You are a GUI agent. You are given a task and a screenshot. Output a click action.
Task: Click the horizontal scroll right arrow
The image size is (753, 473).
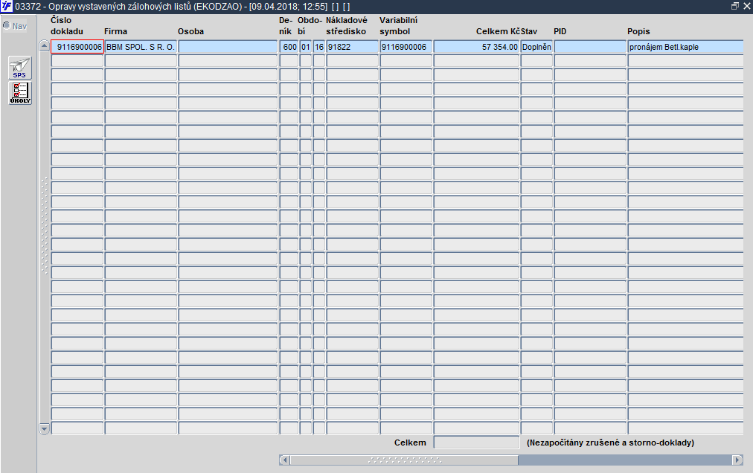(737, 460)
